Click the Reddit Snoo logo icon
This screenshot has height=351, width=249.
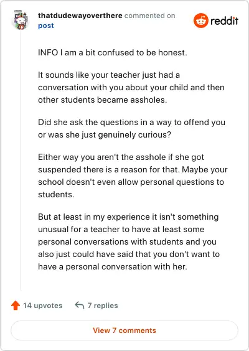click(x=200, y=21)
